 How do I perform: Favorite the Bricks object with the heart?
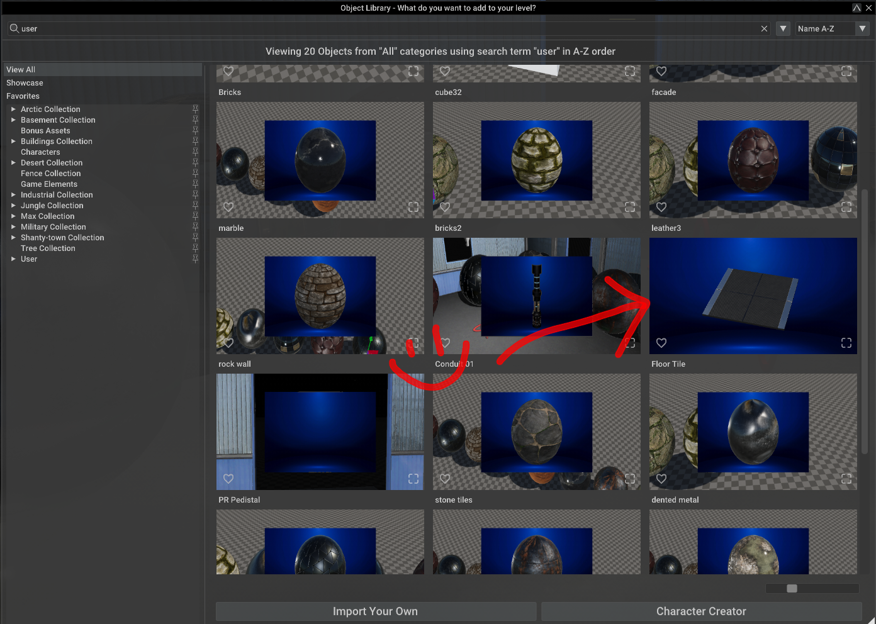click(228, 72)
